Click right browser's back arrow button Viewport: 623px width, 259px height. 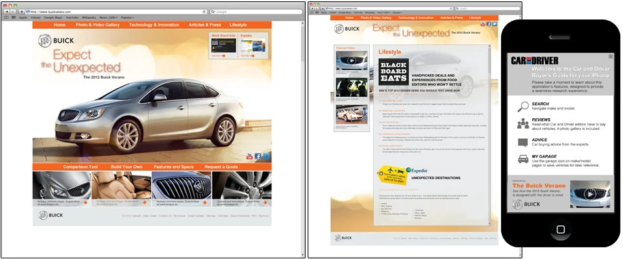tap(311, 8)
